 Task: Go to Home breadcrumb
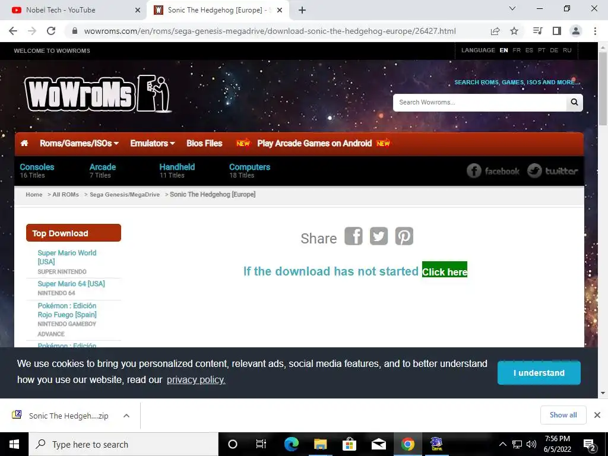point(34,195)
